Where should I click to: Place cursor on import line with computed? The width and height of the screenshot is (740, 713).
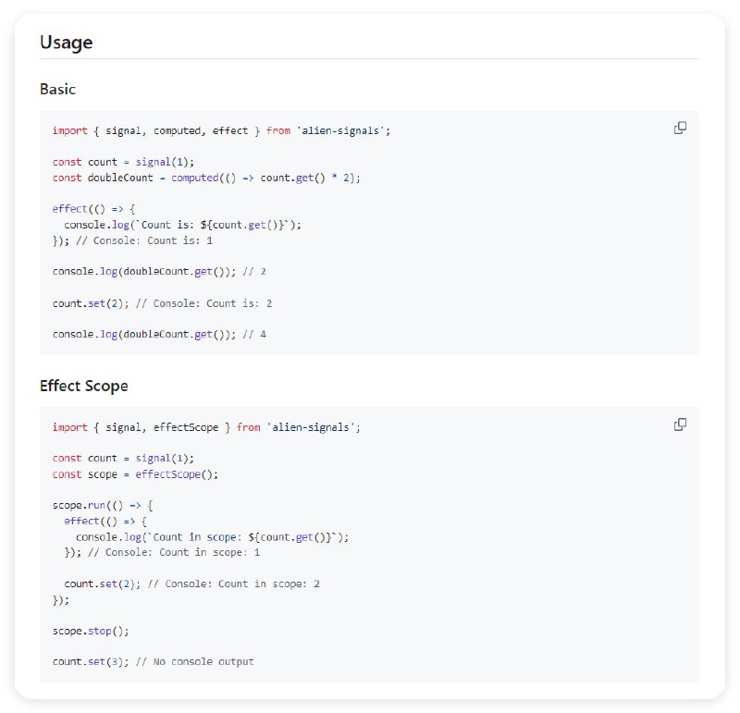(221, 130)
